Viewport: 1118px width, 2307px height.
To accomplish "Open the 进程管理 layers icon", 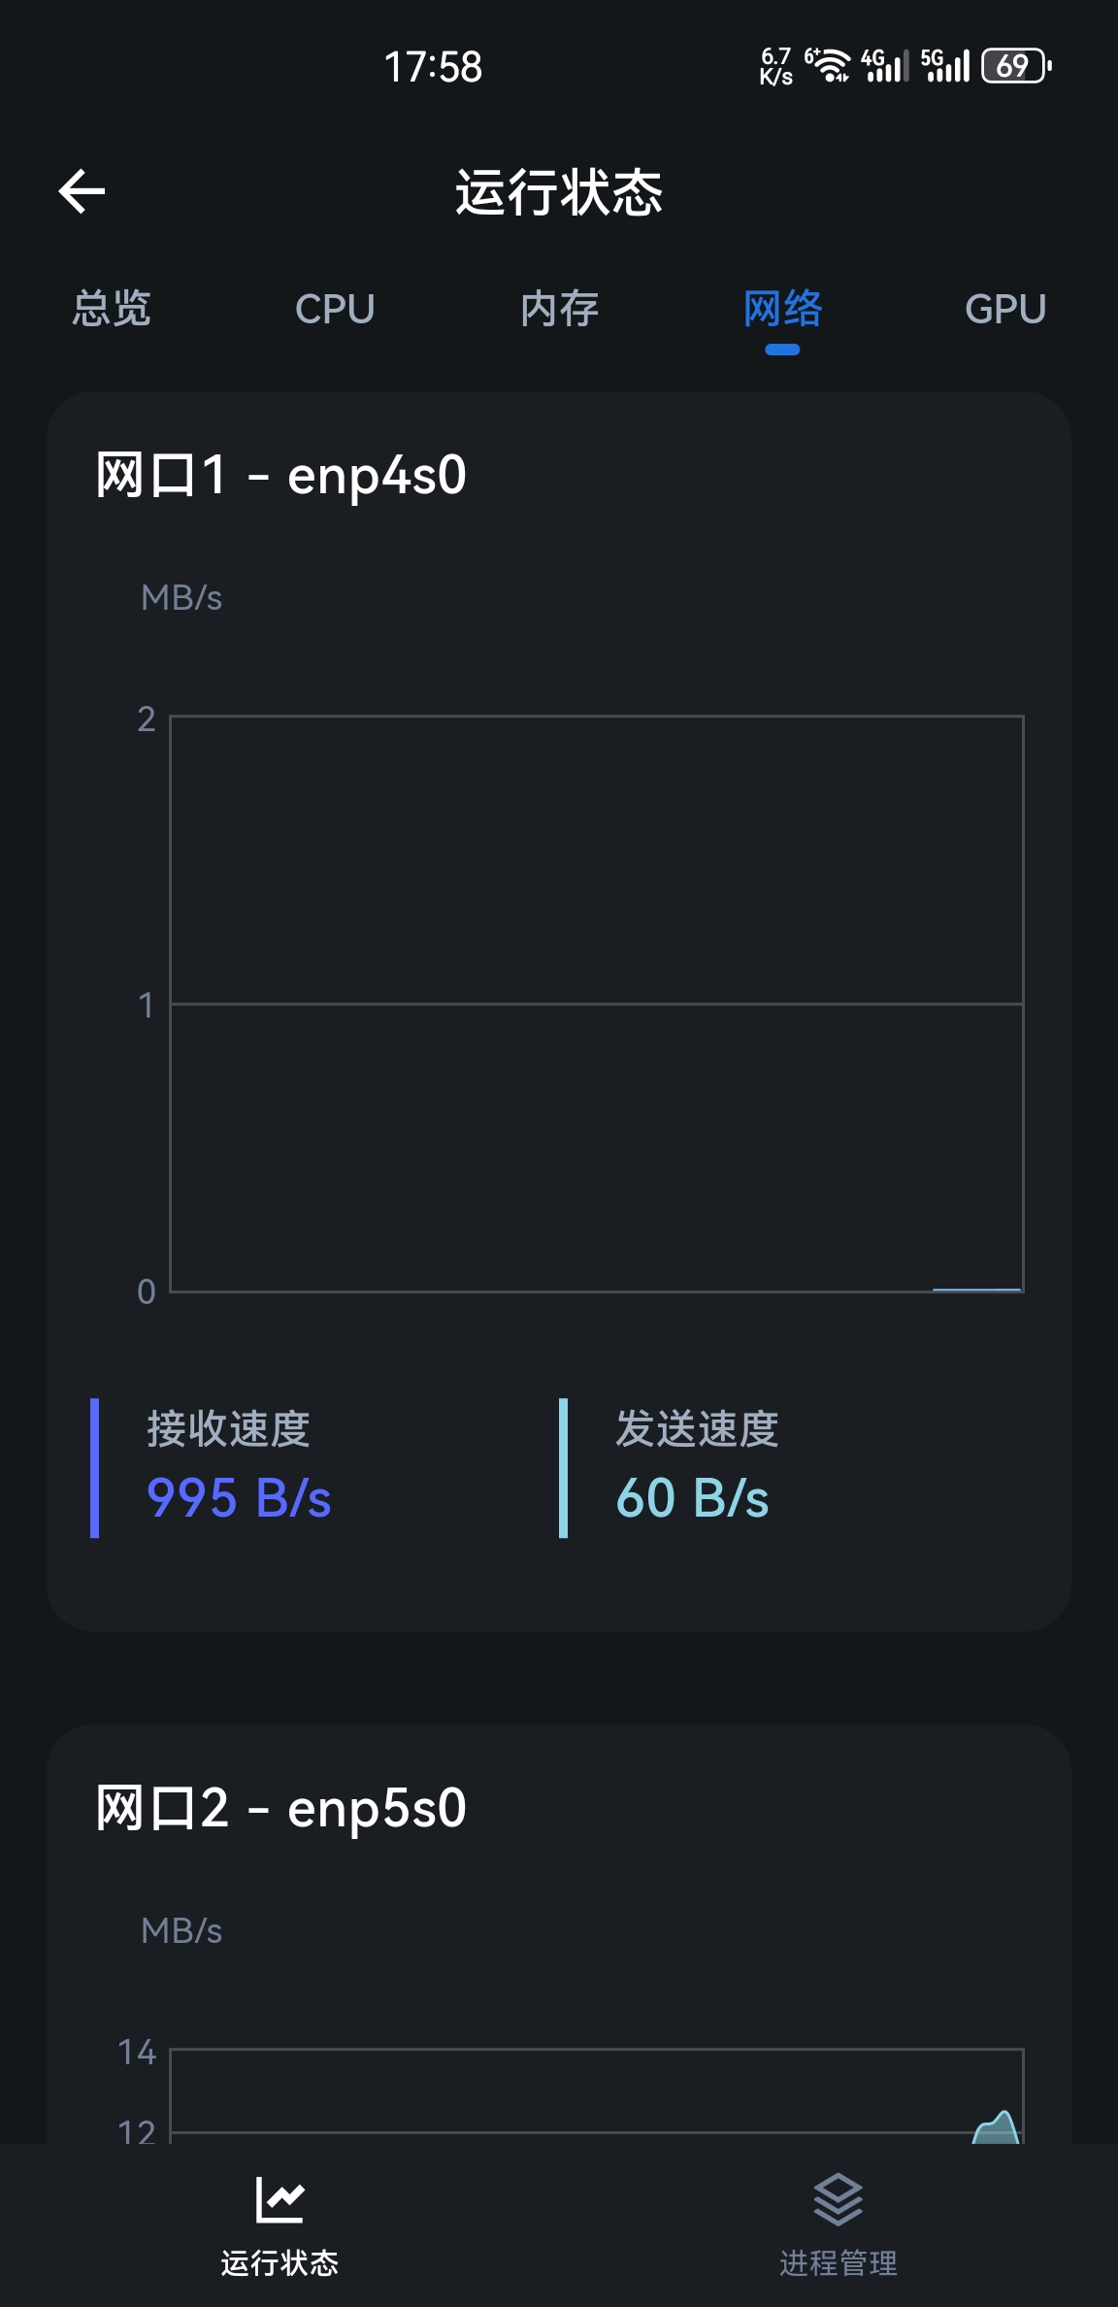I will click(838, 2199).
